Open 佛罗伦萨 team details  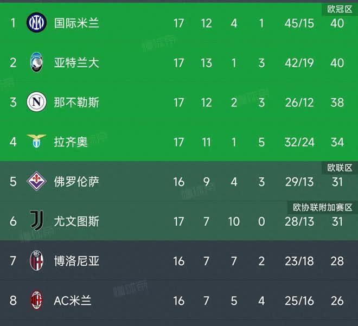coord(76,182)
